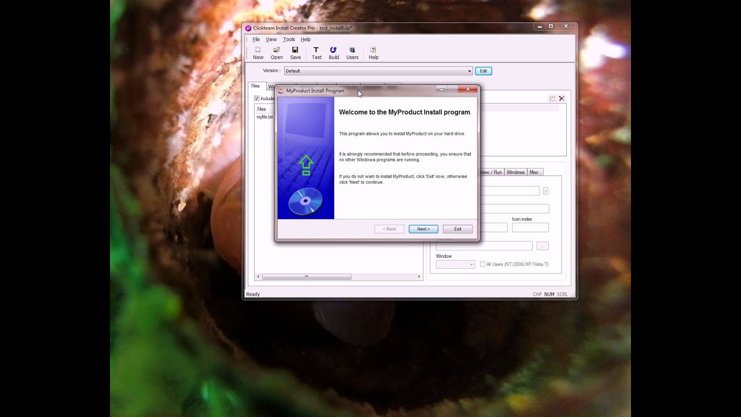
Task: Open the File menu
Action: pyautogui.click(x=256, y=39)
